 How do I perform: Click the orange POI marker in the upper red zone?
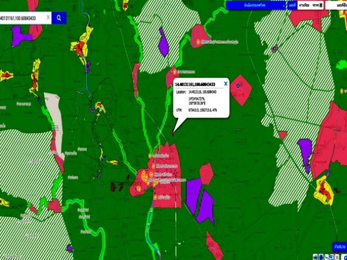198,42
